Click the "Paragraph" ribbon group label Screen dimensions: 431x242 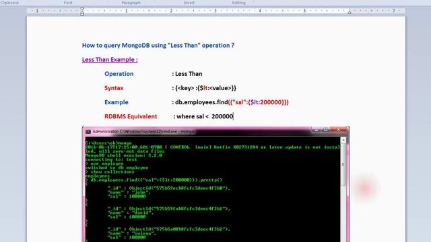(x=131, y=3)
